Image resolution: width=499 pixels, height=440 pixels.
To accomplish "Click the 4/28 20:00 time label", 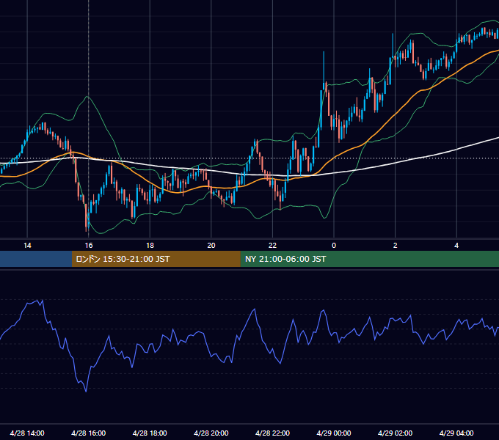I will (211, 433).
